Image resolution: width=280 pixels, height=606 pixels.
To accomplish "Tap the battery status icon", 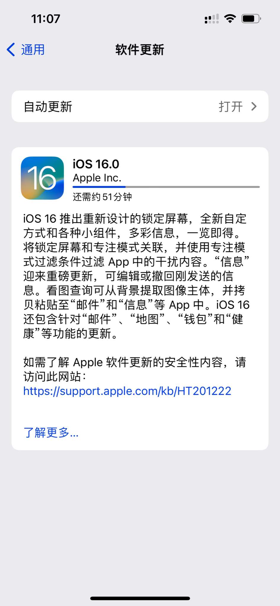I will pyautogui.click(x=251, y=19).
